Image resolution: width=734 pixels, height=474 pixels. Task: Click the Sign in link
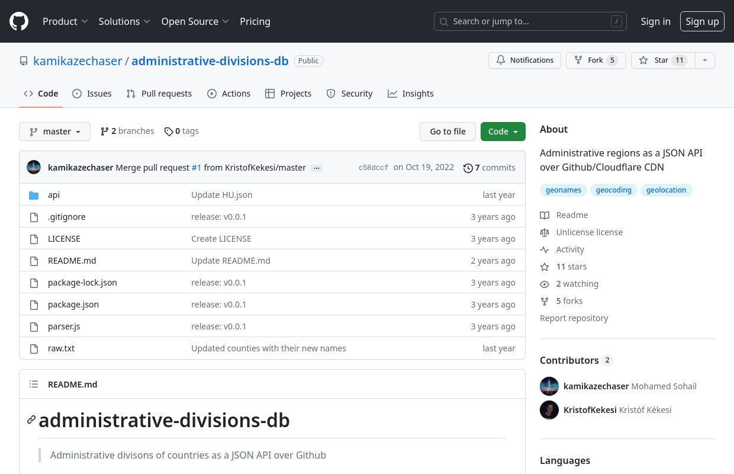point(655,21)
